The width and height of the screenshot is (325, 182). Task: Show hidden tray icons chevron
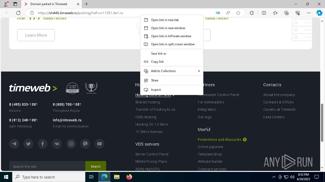point(274,177)
